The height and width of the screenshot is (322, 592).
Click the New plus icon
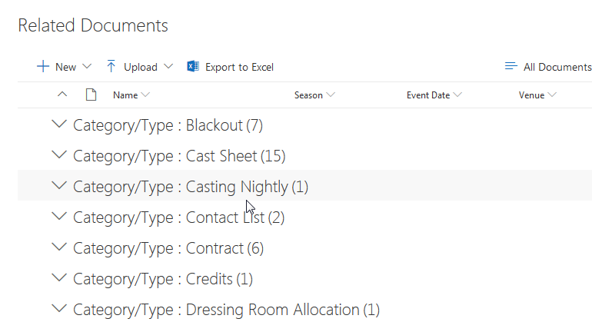43,67
